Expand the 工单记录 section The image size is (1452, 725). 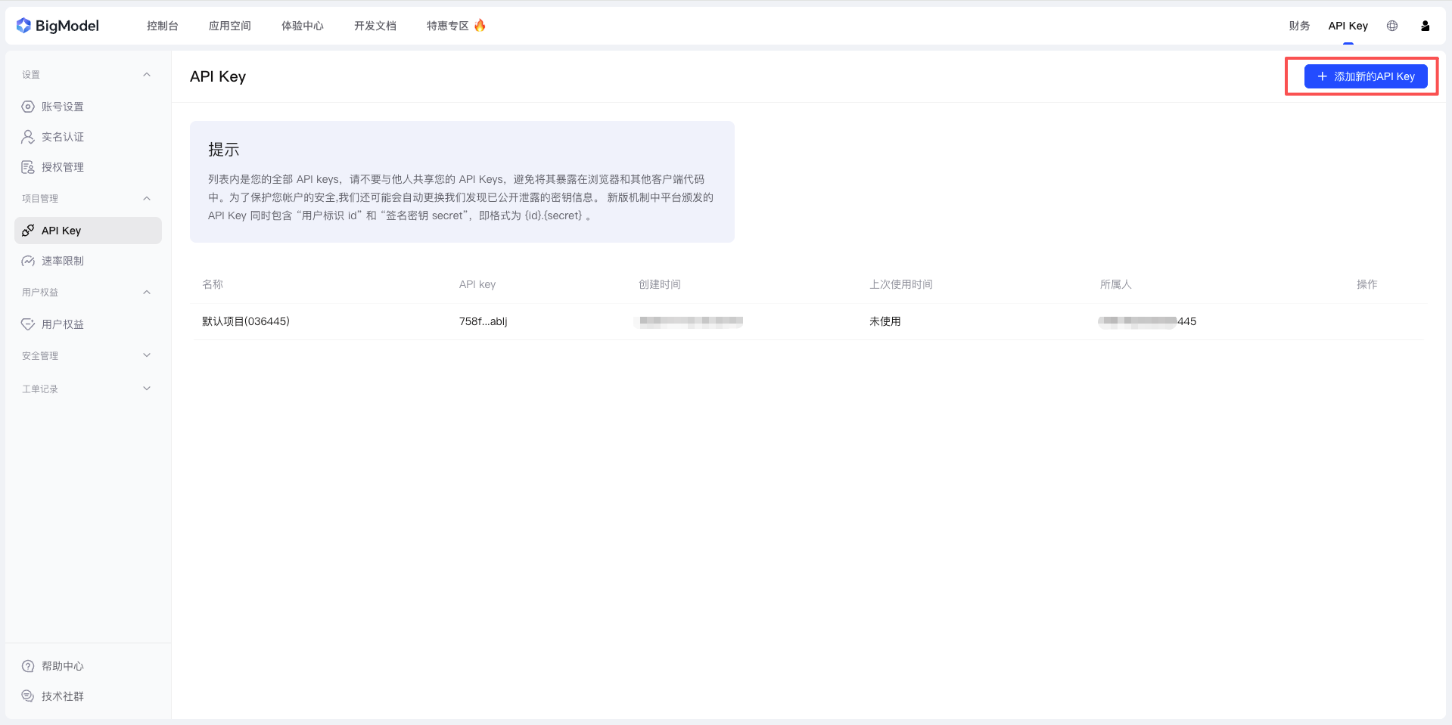[147, 388]
